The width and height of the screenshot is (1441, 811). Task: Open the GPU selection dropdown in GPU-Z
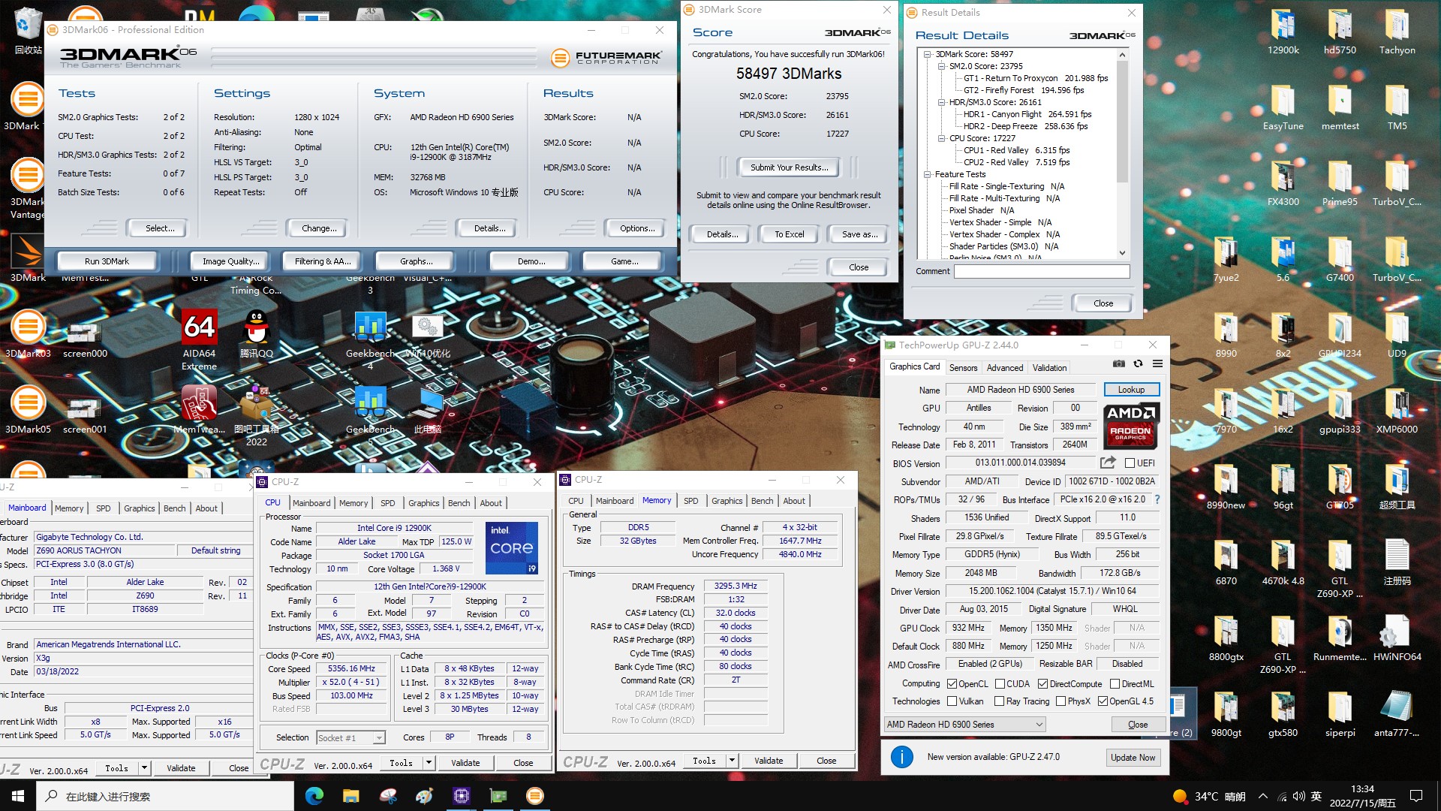click(x=965, y=725)
